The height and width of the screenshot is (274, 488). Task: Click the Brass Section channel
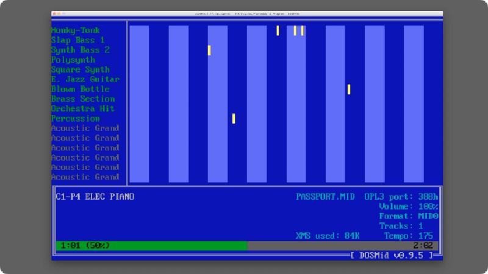coord(82,99)
